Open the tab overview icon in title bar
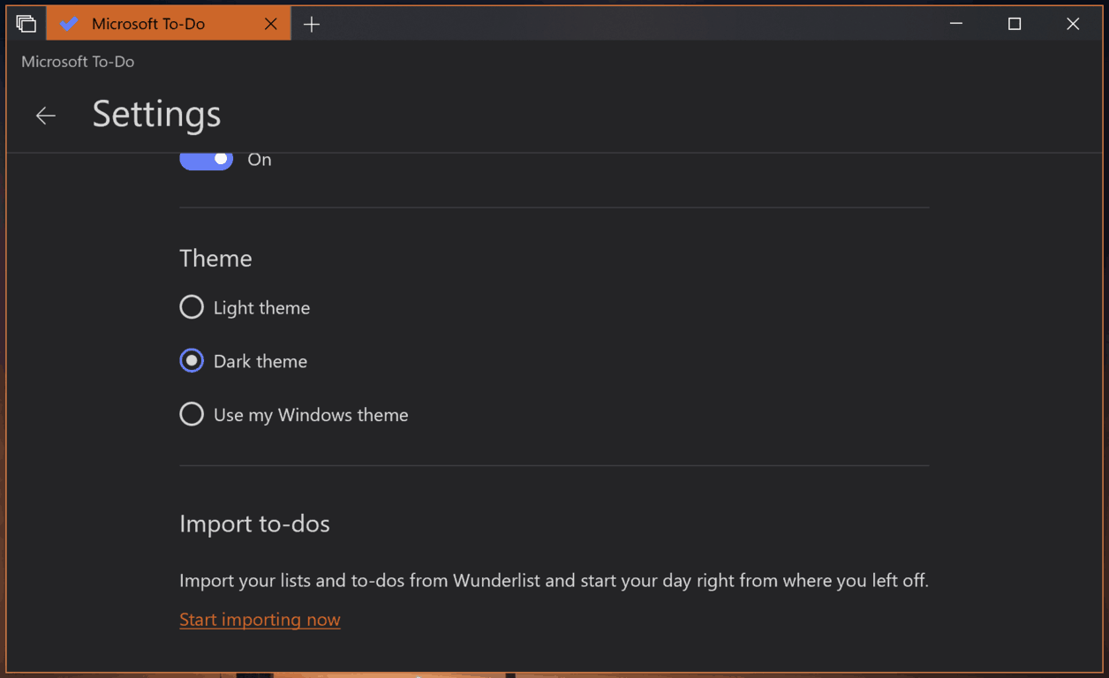Viewport: 1109px width, 678px height. [x=26, y=24]
